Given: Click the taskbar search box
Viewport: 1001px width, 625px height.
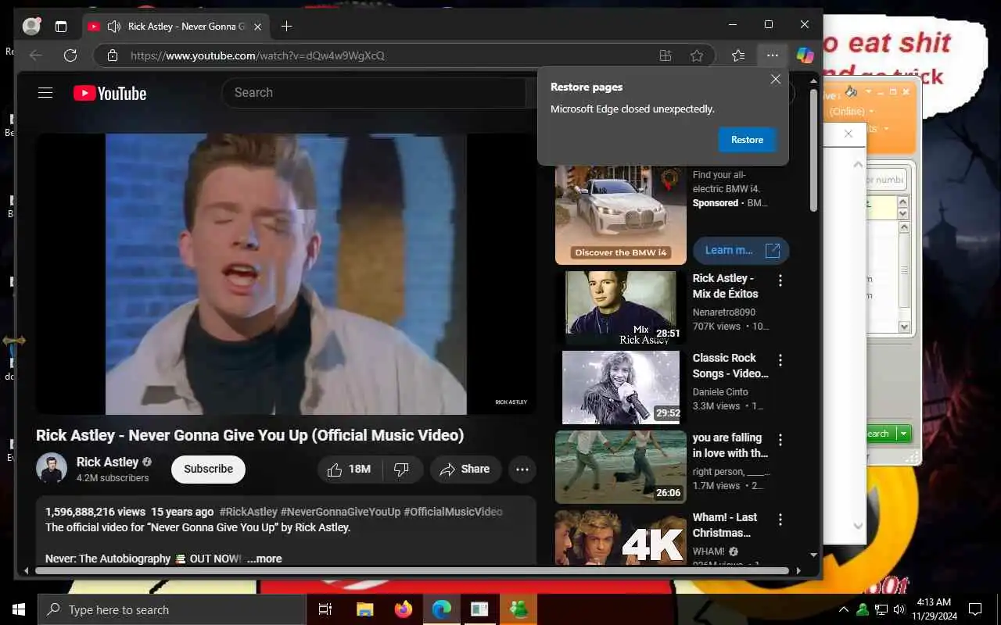Looking at the screenshot, I should 172,609.
